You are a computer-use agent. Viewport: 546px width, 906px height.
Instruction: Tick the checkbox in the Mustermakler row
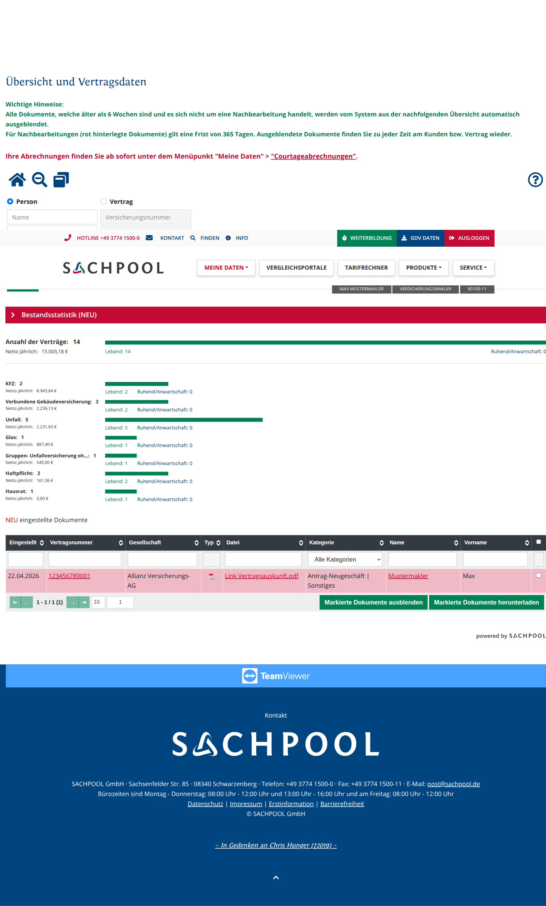(x=538, y=575)
